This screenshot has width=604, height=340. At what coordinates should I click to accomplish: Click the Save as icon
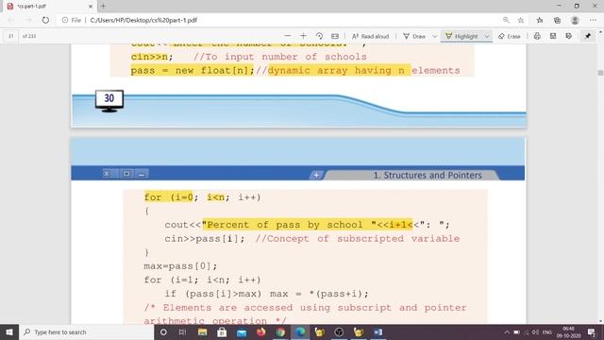(x=568, y=36)
